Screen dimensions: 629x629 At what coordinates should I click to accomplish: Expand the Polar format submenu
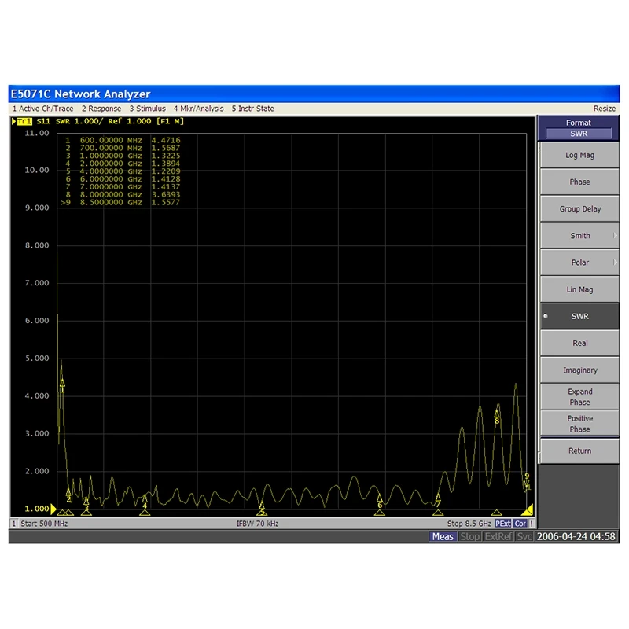click(579, 262)
